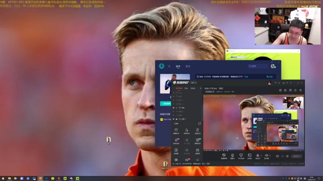Select the logo source row
This screenshot has height=181, width=323.
point(187,93)
